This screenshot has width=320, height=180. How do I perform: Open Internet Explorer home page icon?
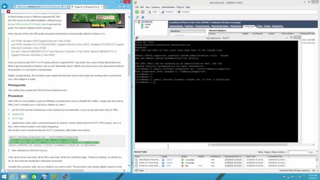click(120, 7)
